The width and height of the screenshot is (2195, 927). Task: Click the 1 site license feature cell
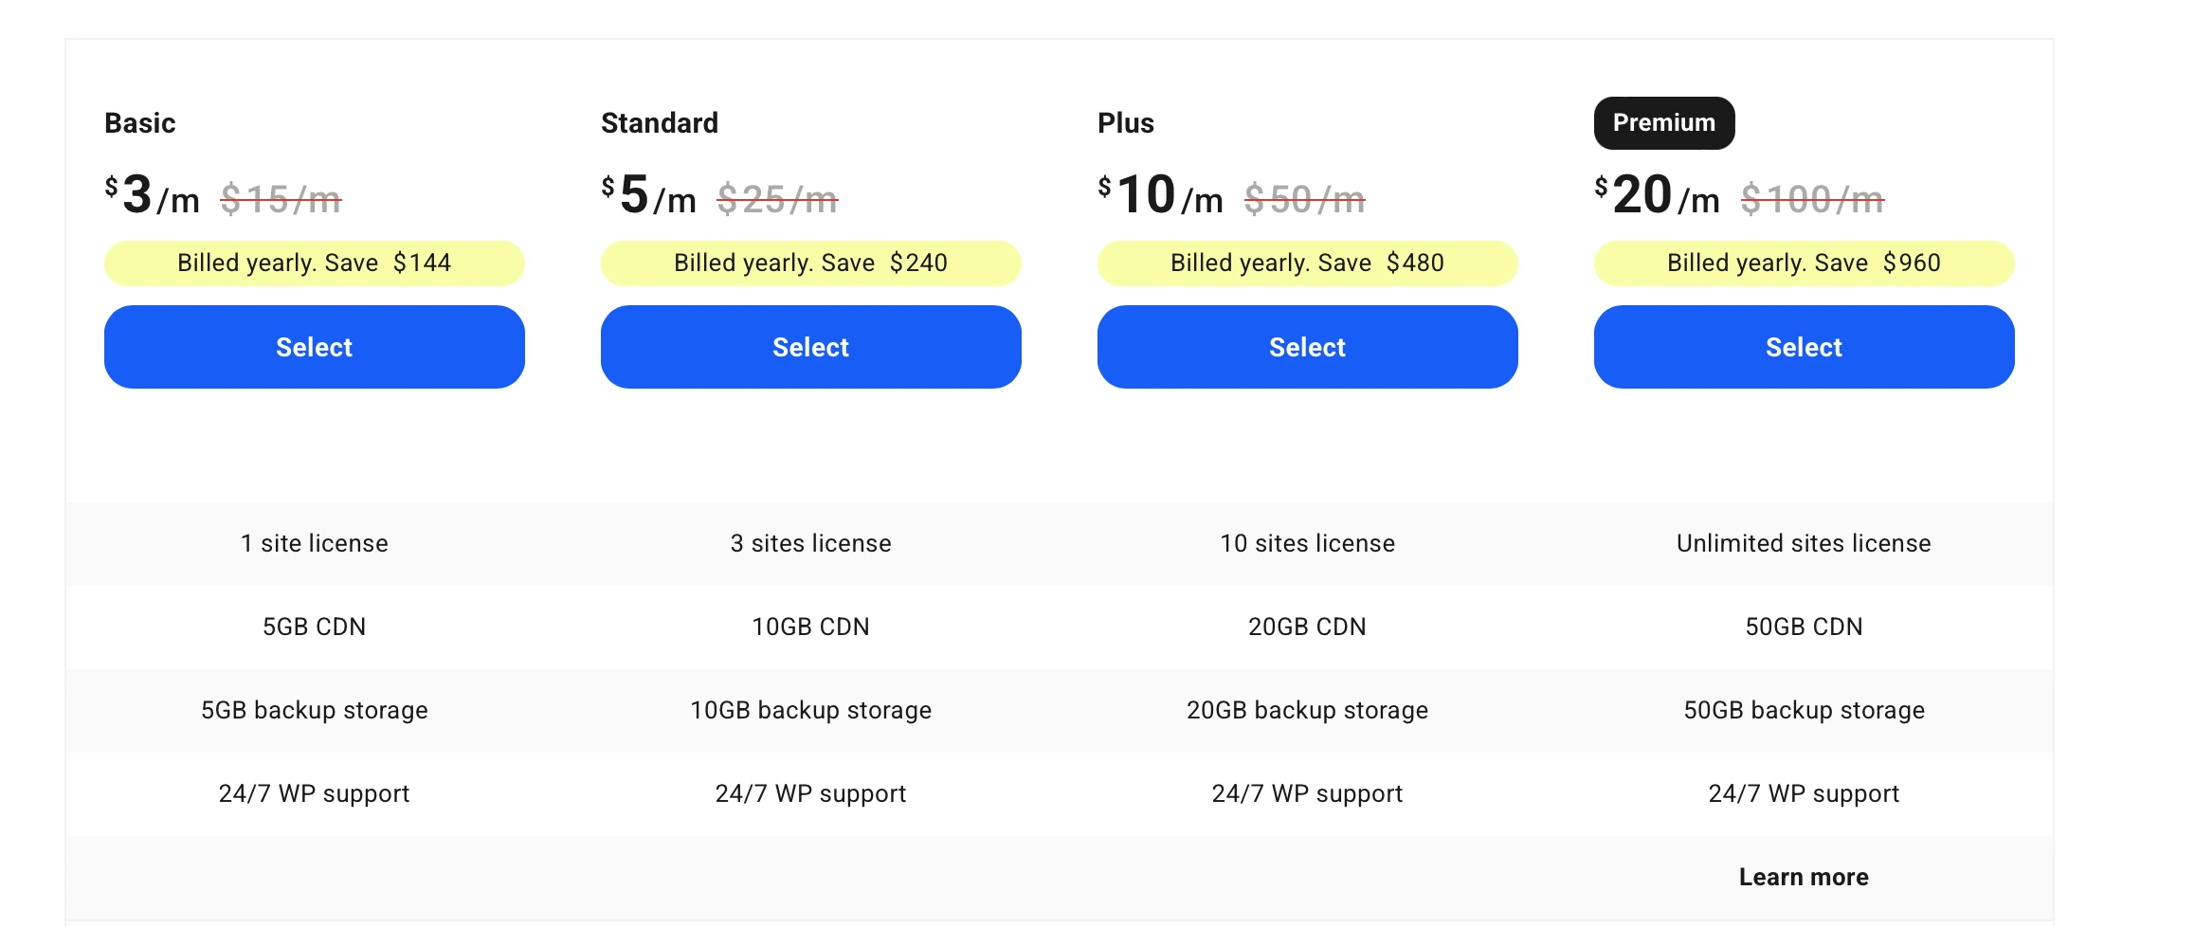(x=314, y=543)
